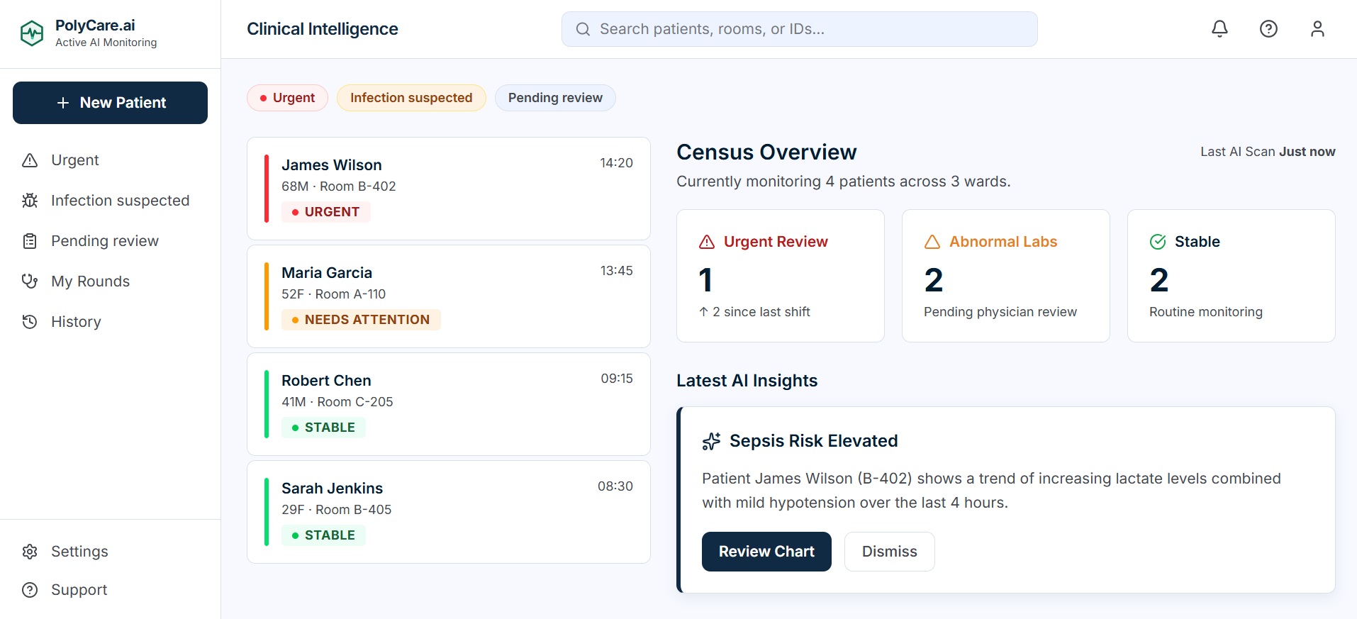Open Settings from the sidebar
Viewport: 1357px width, 619px height.
(79, 552)
